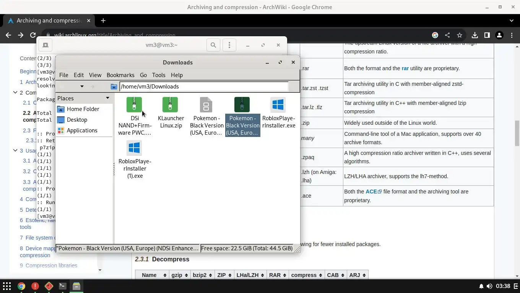Go forward in Chrome

point(21,35)
